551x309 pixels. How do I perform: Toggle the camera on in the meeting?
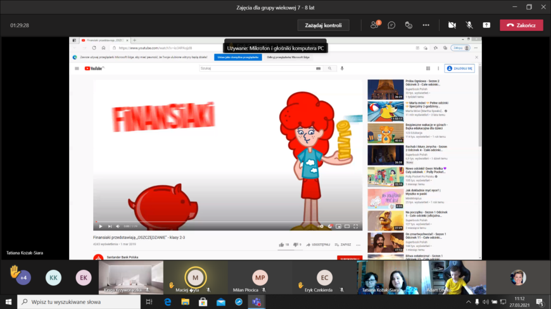click(x=452, y=25)
